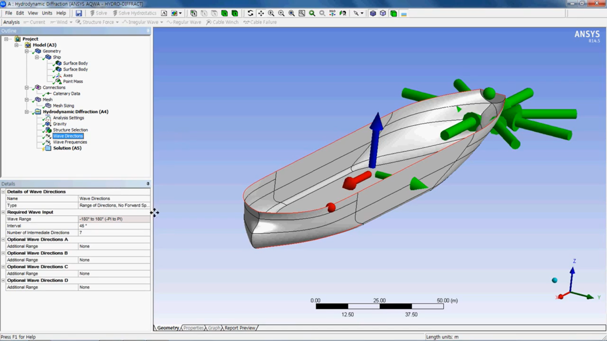607x341 pixels.
Task: Switch to the Properties tab
Action: coord(193,328)
